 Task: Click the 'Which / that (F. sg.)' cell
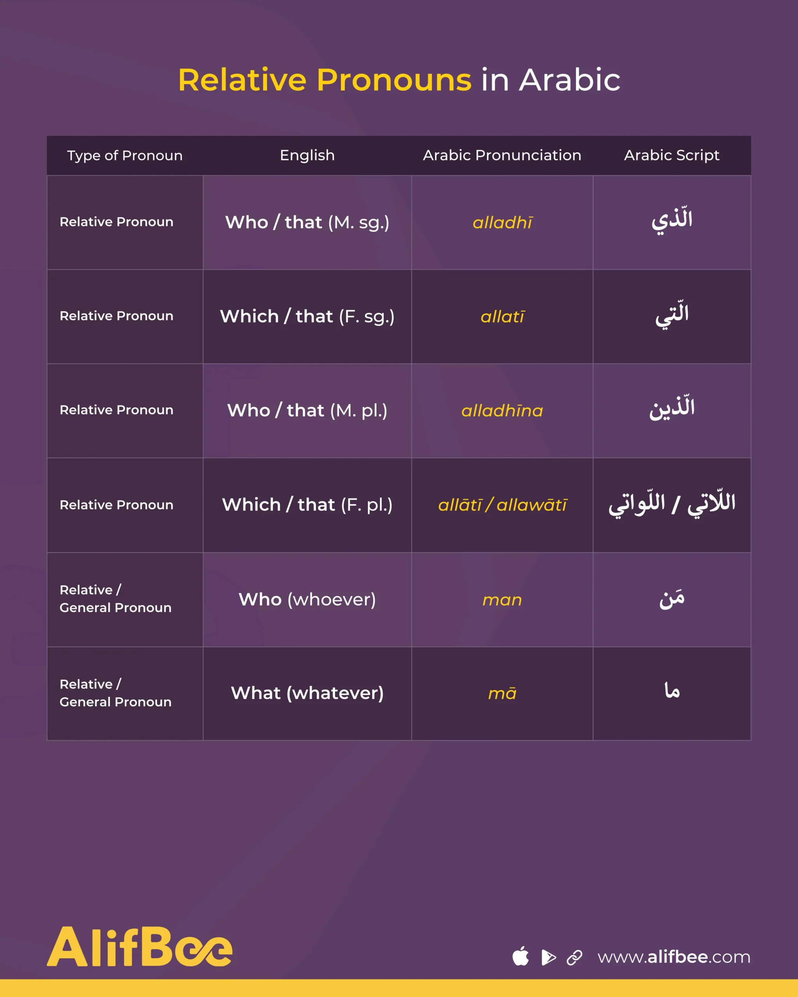[307, 317]
